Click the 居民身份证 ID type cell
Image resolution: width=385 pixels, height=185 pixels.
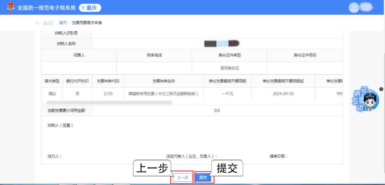[x=230, y=68]
